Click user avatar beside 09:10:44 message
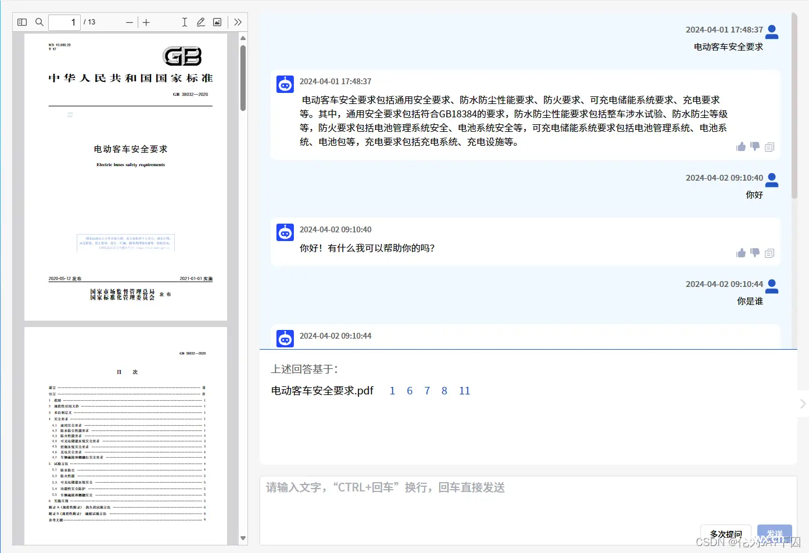The height and width of the screenshot is (553, 809). 772,286
